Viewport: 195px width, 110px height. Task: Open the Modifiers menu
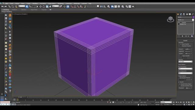click(35, 4)
